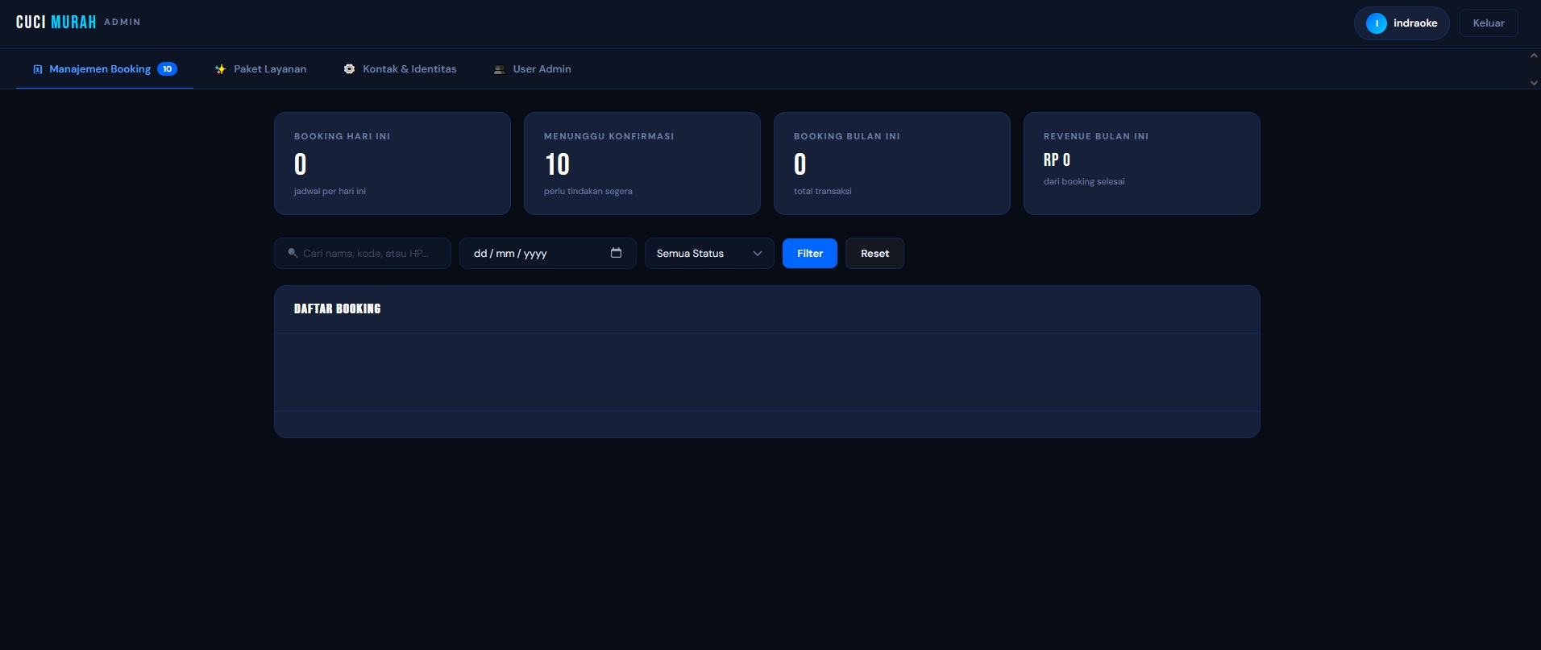1541x650 pixels.
Task: Switch to Paket Layanan tab
Action: click(x=260, y=69)
